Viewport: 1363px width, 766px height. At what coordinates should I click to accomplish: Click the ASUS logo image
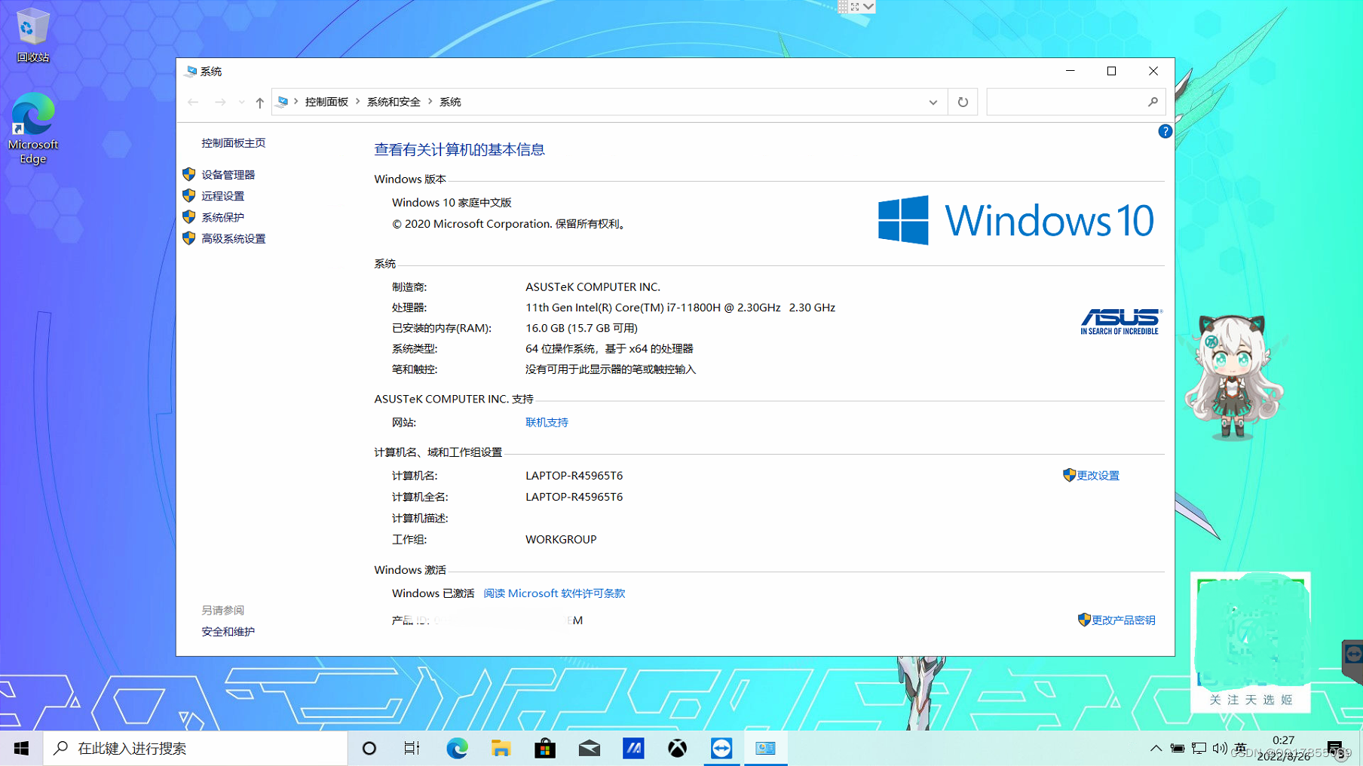click(1121, 321)
